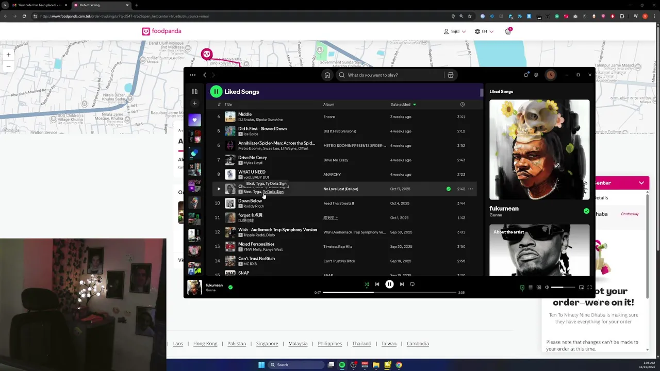Viewport: 660px width, 371px height.
Task: Play the hovered track row nine
Action: (219, 189)
